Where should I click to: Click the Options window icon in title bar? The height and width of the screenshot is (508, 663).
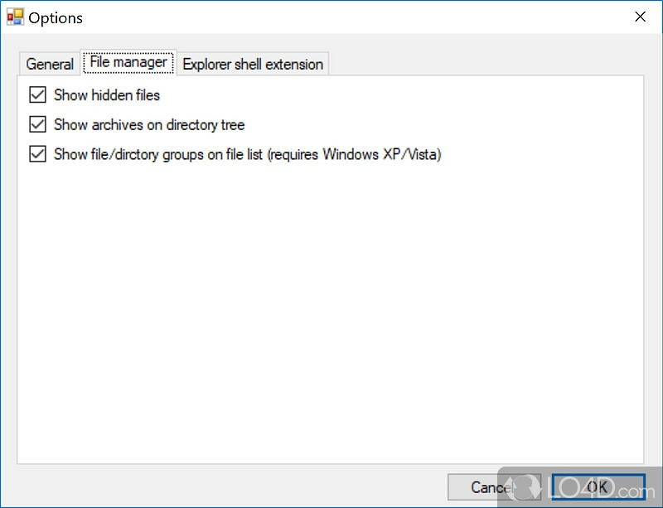coord(15,17)
